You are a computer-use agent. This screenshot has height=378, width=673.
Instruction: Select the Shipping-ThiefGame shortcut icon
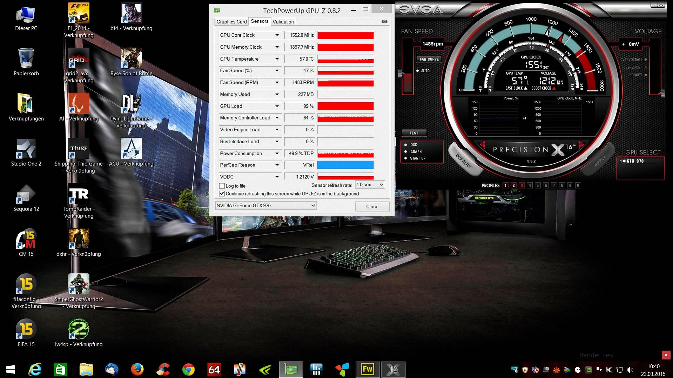coord(79,149)
